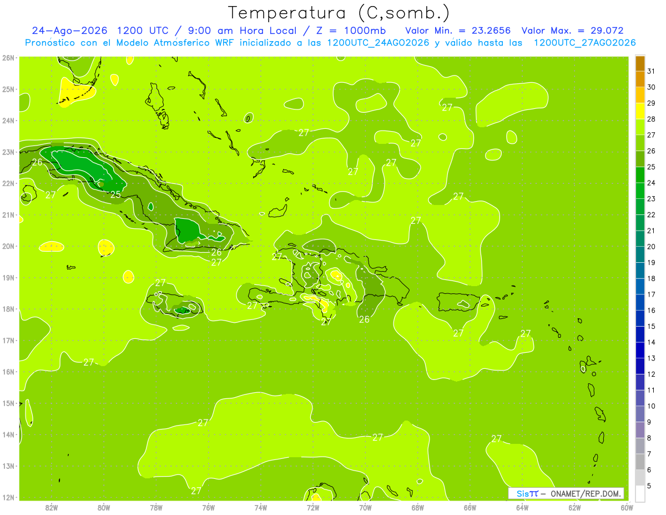Click the latitude axis label "24N"
The image size is (666, 515).
pos(8,121)
